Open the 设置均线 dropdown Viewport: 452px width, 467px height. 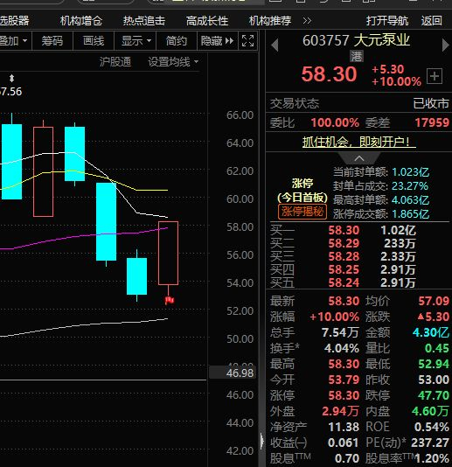173,62
